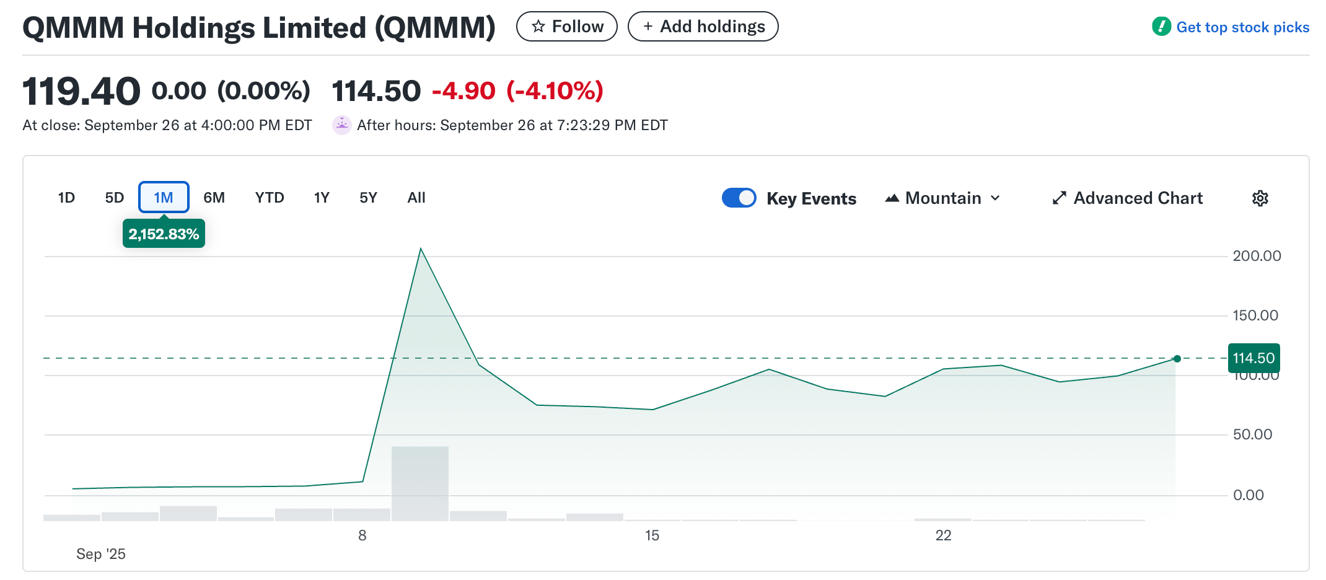Click the 114.50 current price marker

[x=1253, y=358]
